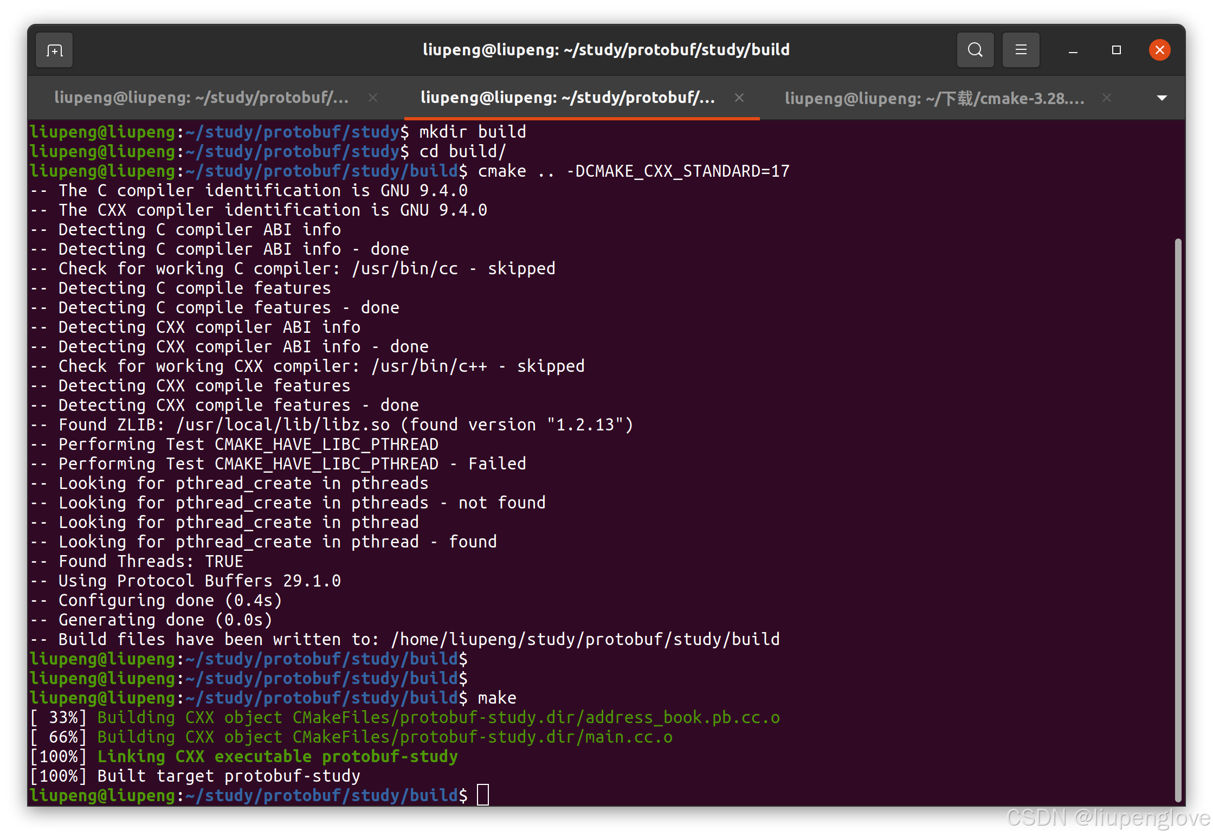Minimize the terminal window
This screenshot has height=837, width=1213.
pos(1073,50)
